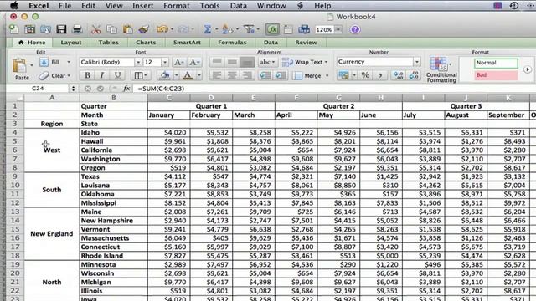Toggle Center Text horizontally
Screen dimensions: 536x301
coord(232,75)
